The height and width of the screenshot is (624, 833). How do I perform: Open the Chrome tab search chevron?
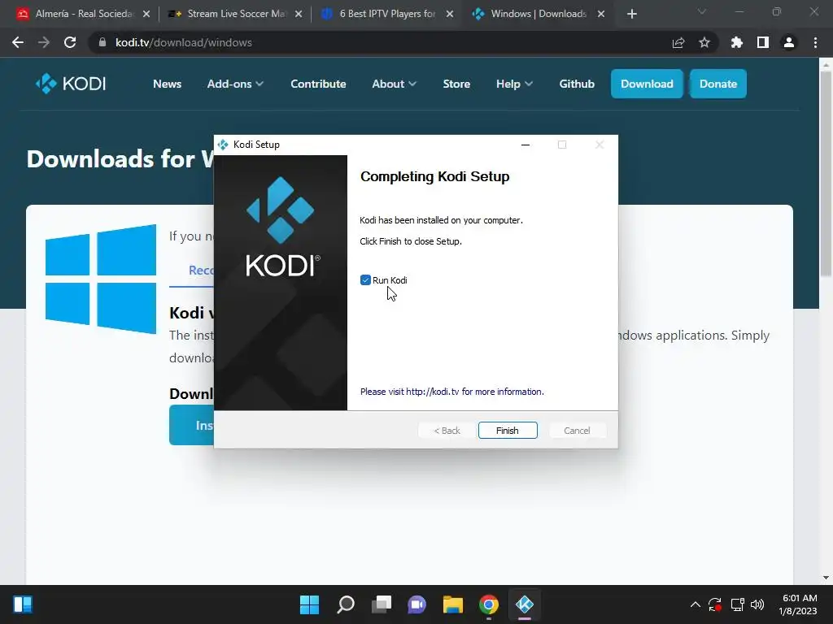point(702,11)
